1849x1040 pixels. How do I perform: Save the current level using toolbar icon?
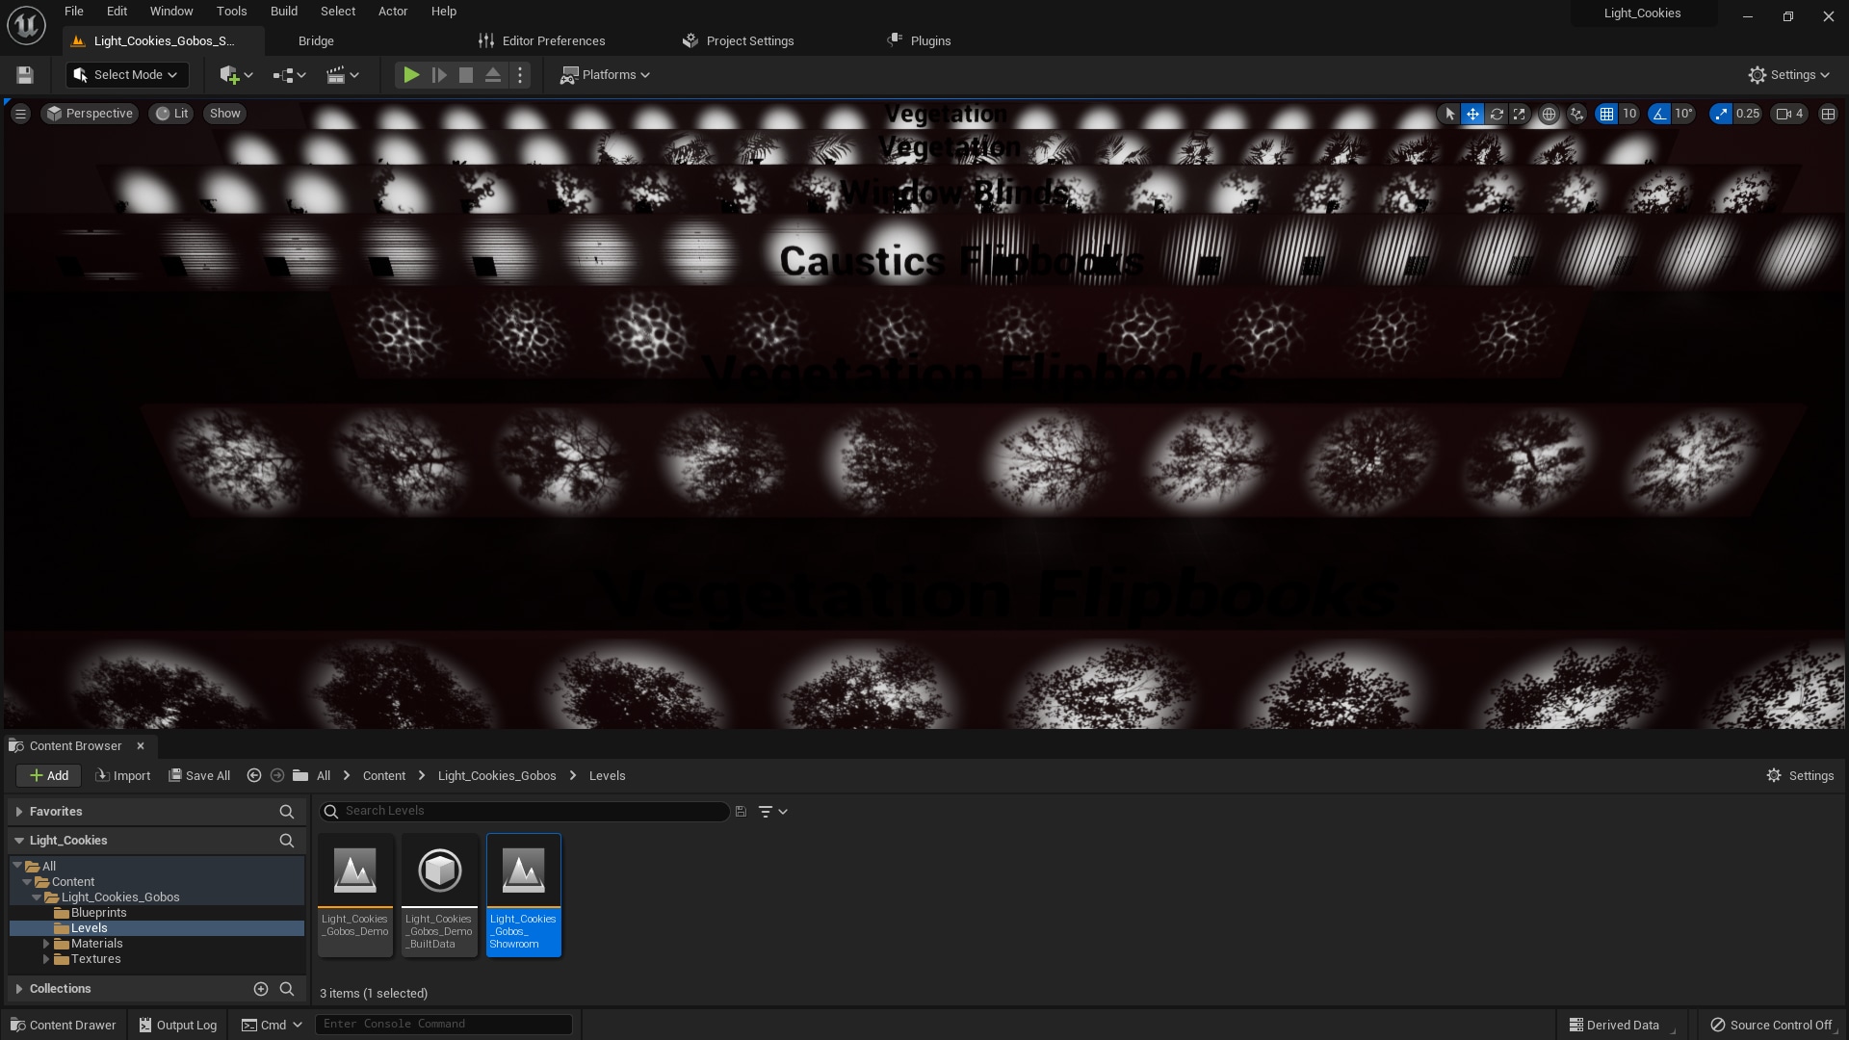click(24, 74)
